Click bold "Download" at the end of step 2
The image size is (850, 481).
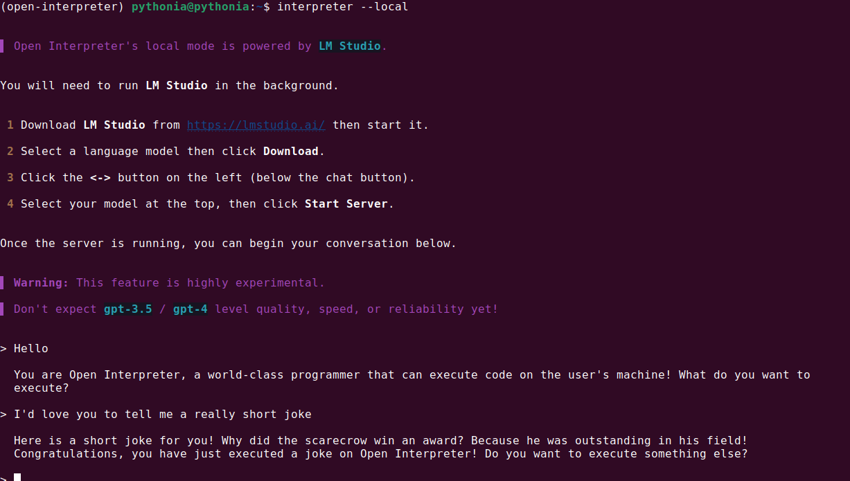coord(290,152)
